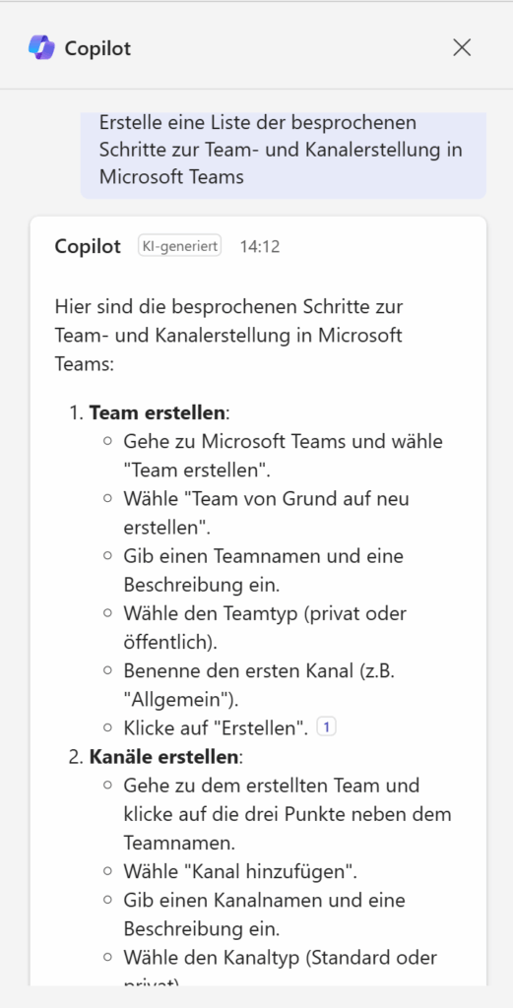513x1008 pixels.
Task: Click the 'Team erstellen' list heading
Action: [x=158, y=412]
